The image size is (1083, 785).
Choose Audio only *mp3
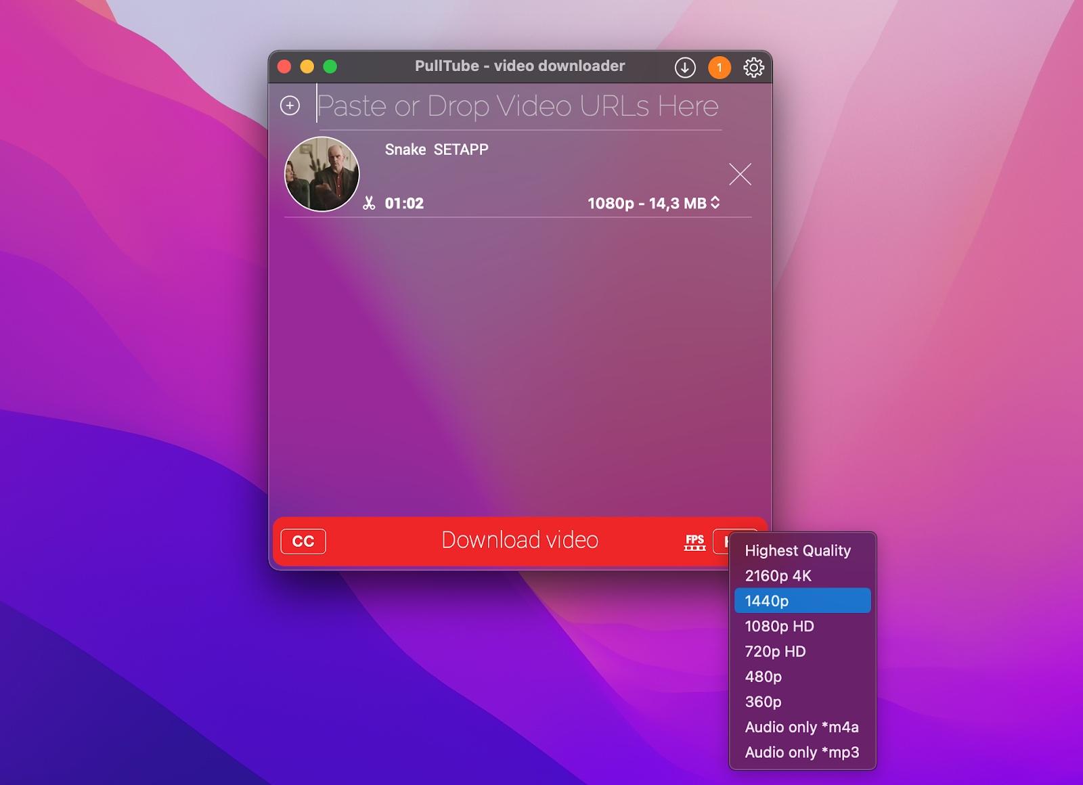click(803, 752)
